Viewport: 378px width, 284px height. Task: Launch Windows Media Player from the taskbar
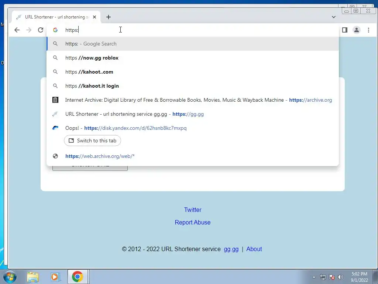pyautogui.click(x=55, y=277)
